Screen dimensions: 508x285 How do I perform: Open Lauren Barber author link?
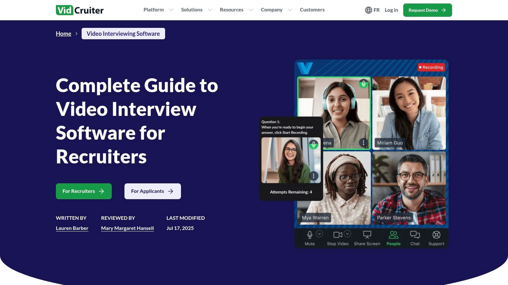tap(72, 228)
